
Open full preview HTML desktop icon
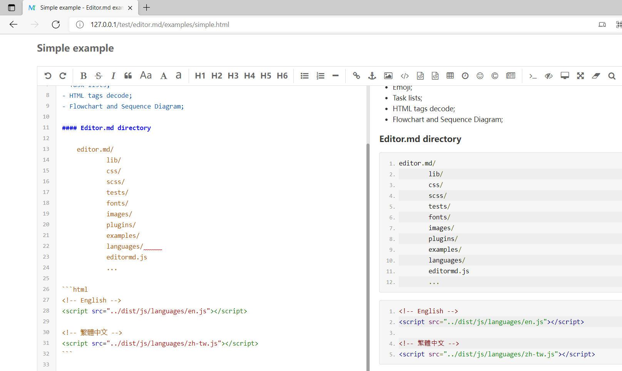point(565,76)
